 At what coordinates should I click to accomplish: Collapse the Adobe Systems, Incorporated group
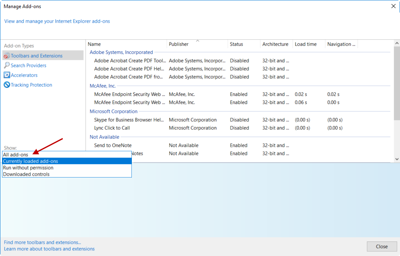tap(121, 52)
